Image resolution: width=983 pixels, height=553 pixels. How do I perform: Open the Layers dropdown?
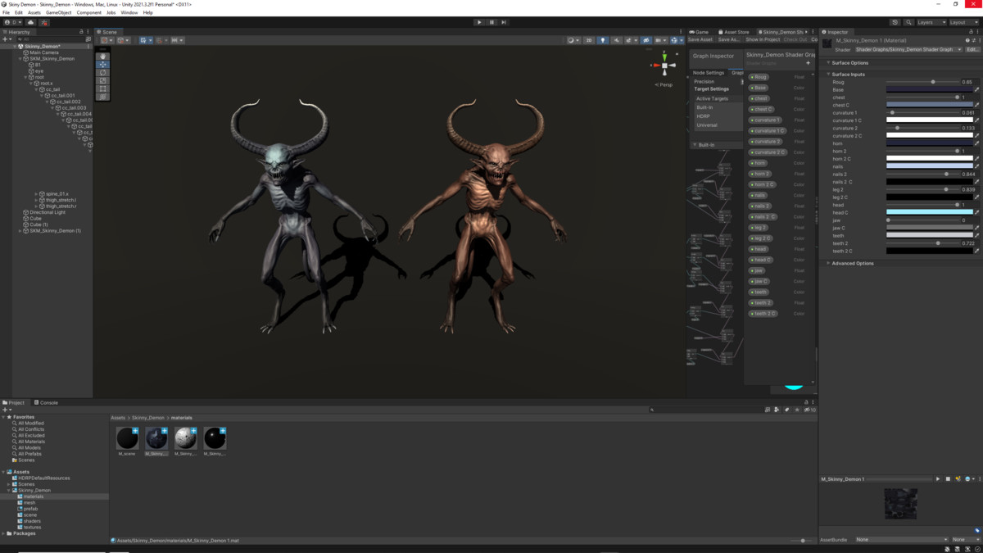coord(931,22)
